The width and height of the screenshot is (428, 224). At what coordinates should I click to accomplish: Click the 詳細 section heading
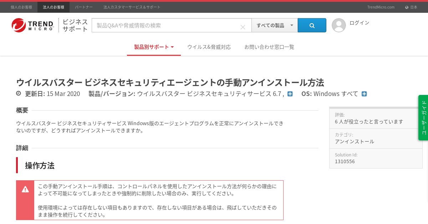[x=22, y=148]
